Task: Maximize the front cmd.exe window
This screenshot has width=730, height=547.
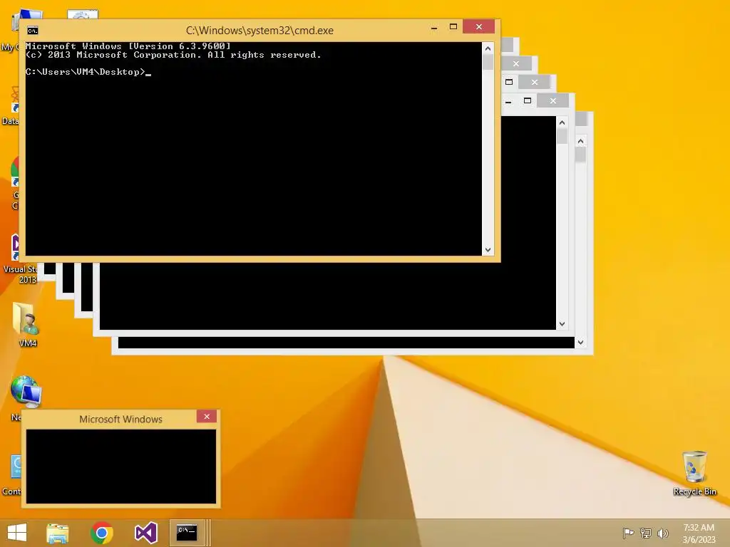Action: 453,27
